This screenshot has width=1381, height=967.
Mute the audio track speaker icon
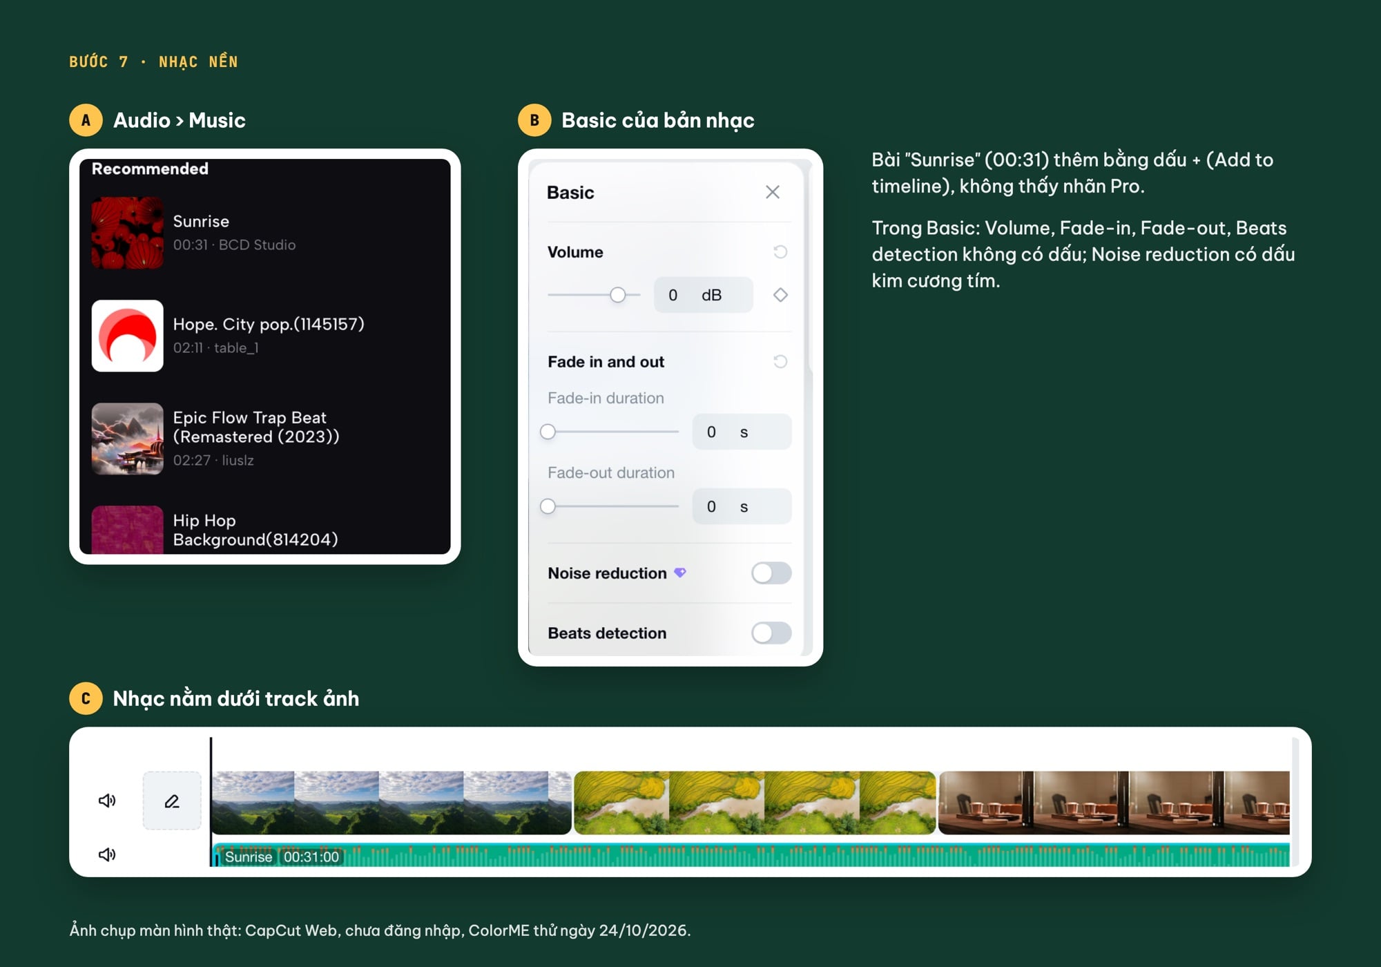(107, 854)
